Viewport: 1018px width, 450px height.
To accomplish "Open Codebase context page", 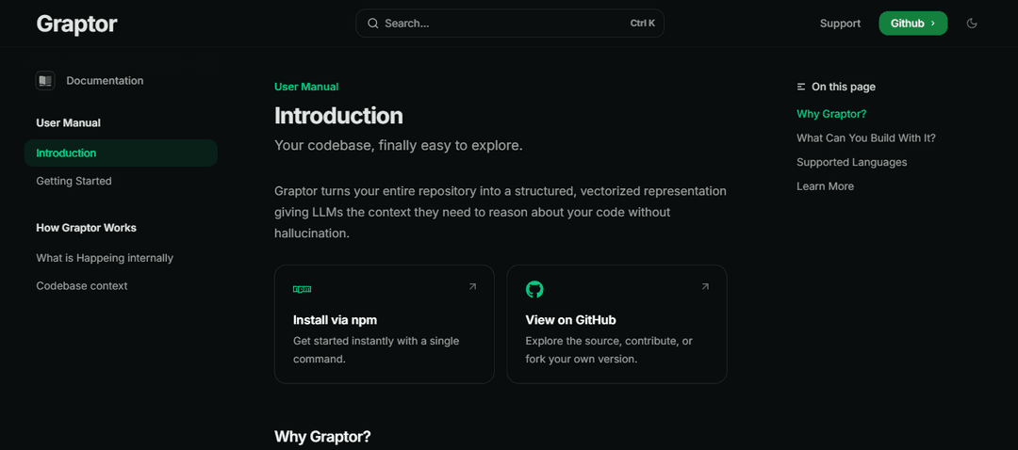I will click(x=82, y=286).
